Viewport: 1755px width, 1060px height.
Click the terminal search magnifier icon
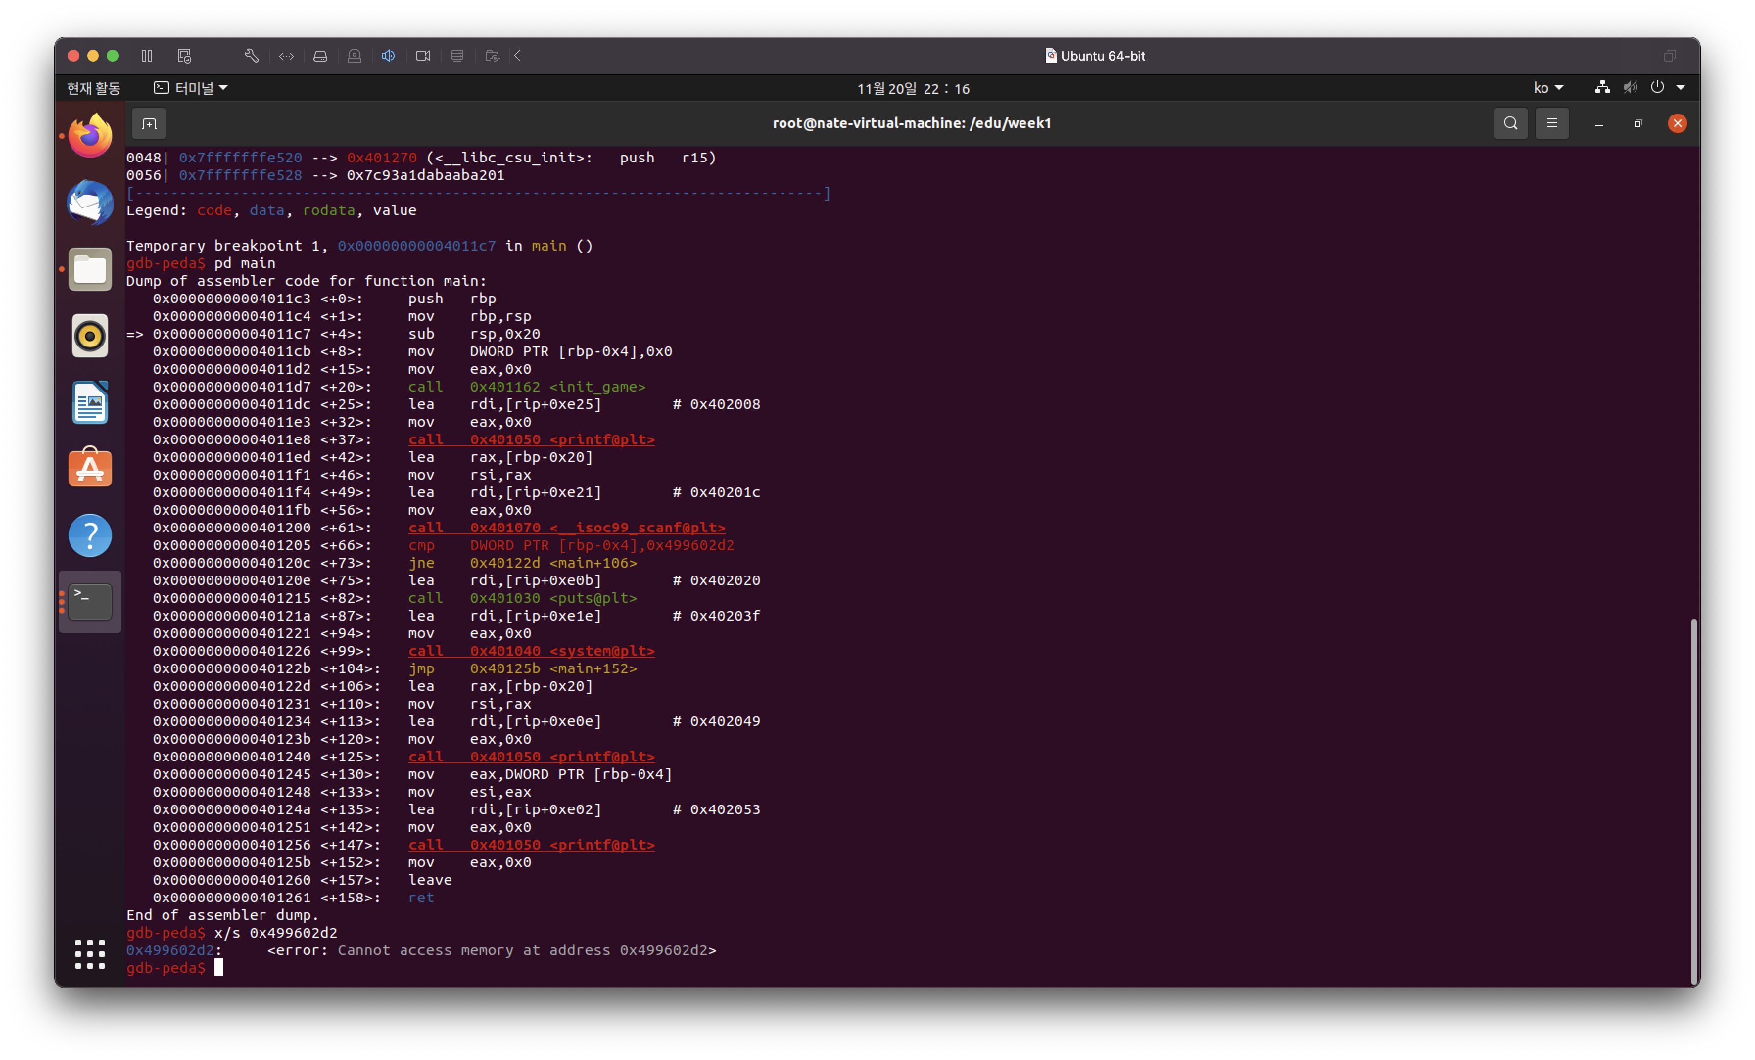click(1510, 123)
